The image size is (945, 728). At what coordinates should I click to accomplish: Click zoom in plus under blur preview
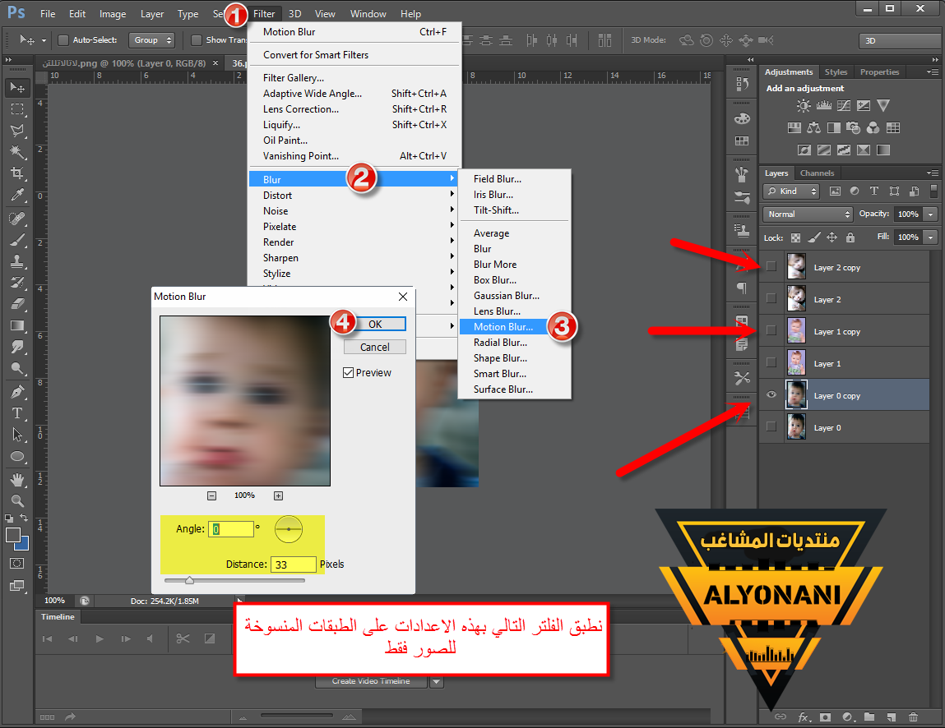278,495
